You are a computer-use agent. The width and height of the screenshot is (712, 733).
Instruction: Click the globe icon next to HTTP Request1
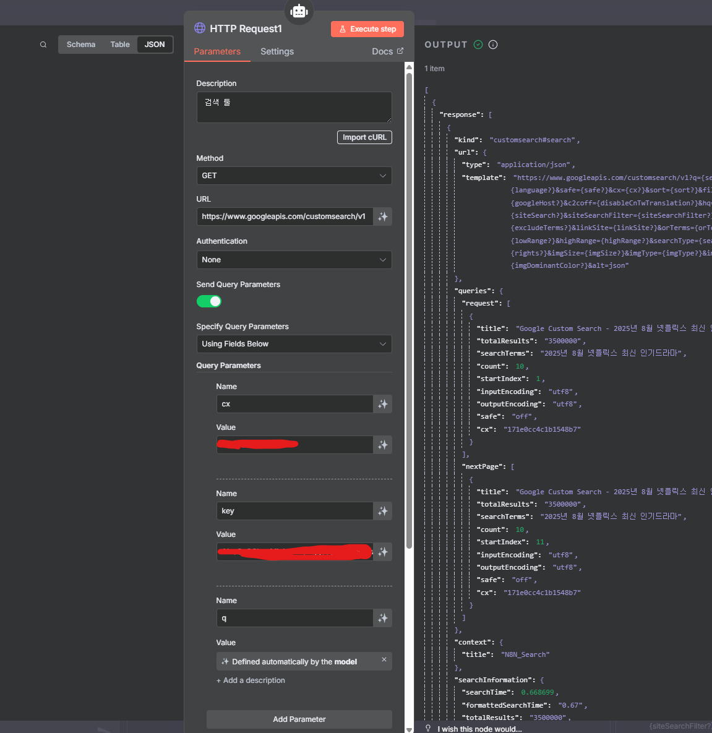200,28
